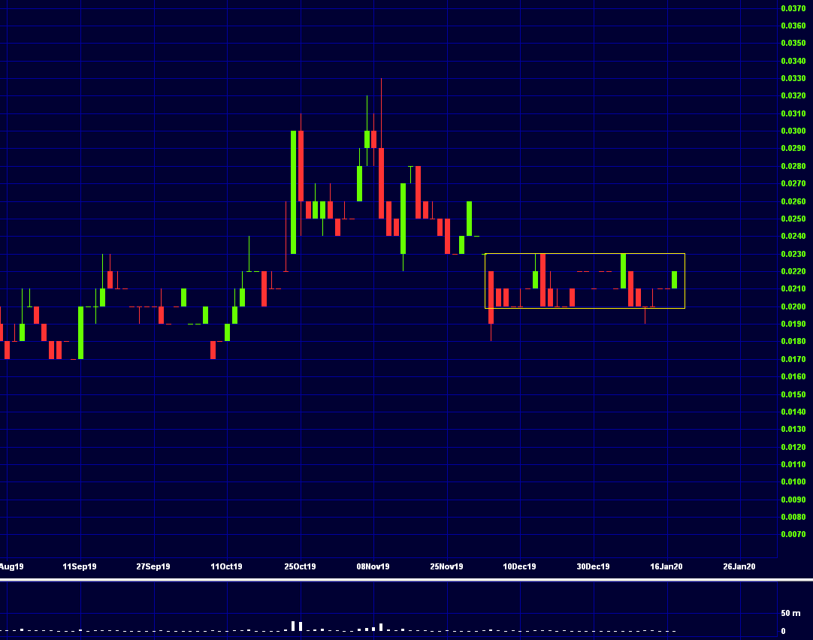Image resolution: width=813 pixels, height=640 pixels.
Task: Select the 0.0120 price level label
Action: point(793,447)
